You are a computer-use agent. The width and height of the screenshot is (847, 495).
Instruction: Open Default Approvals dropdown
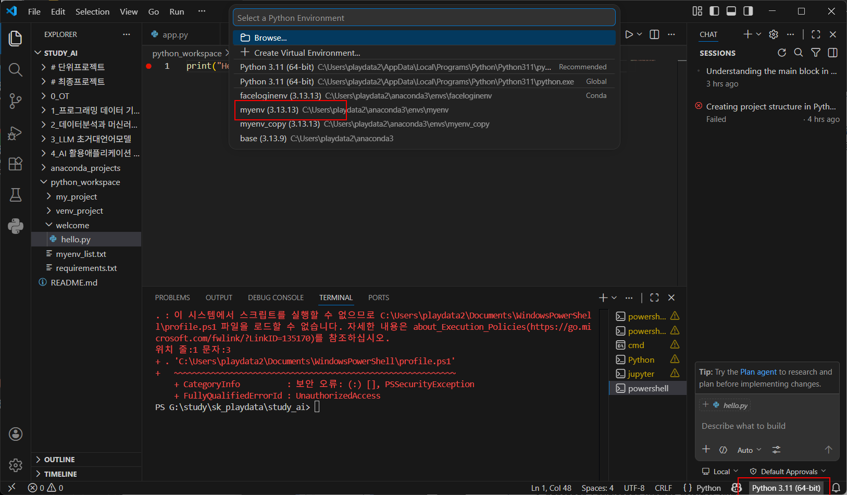click(x=788, y=472)
